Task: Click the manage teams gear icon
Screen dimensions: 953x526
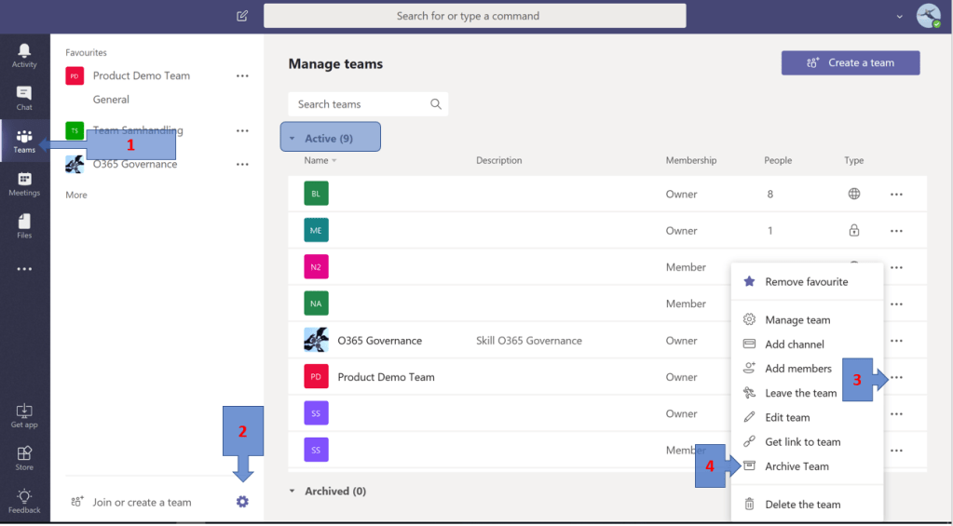Action: pos(242,502)
